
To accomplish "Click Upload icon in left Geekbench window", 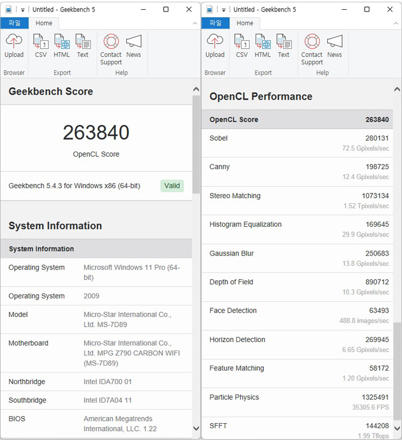I will (x=14, y=46).
